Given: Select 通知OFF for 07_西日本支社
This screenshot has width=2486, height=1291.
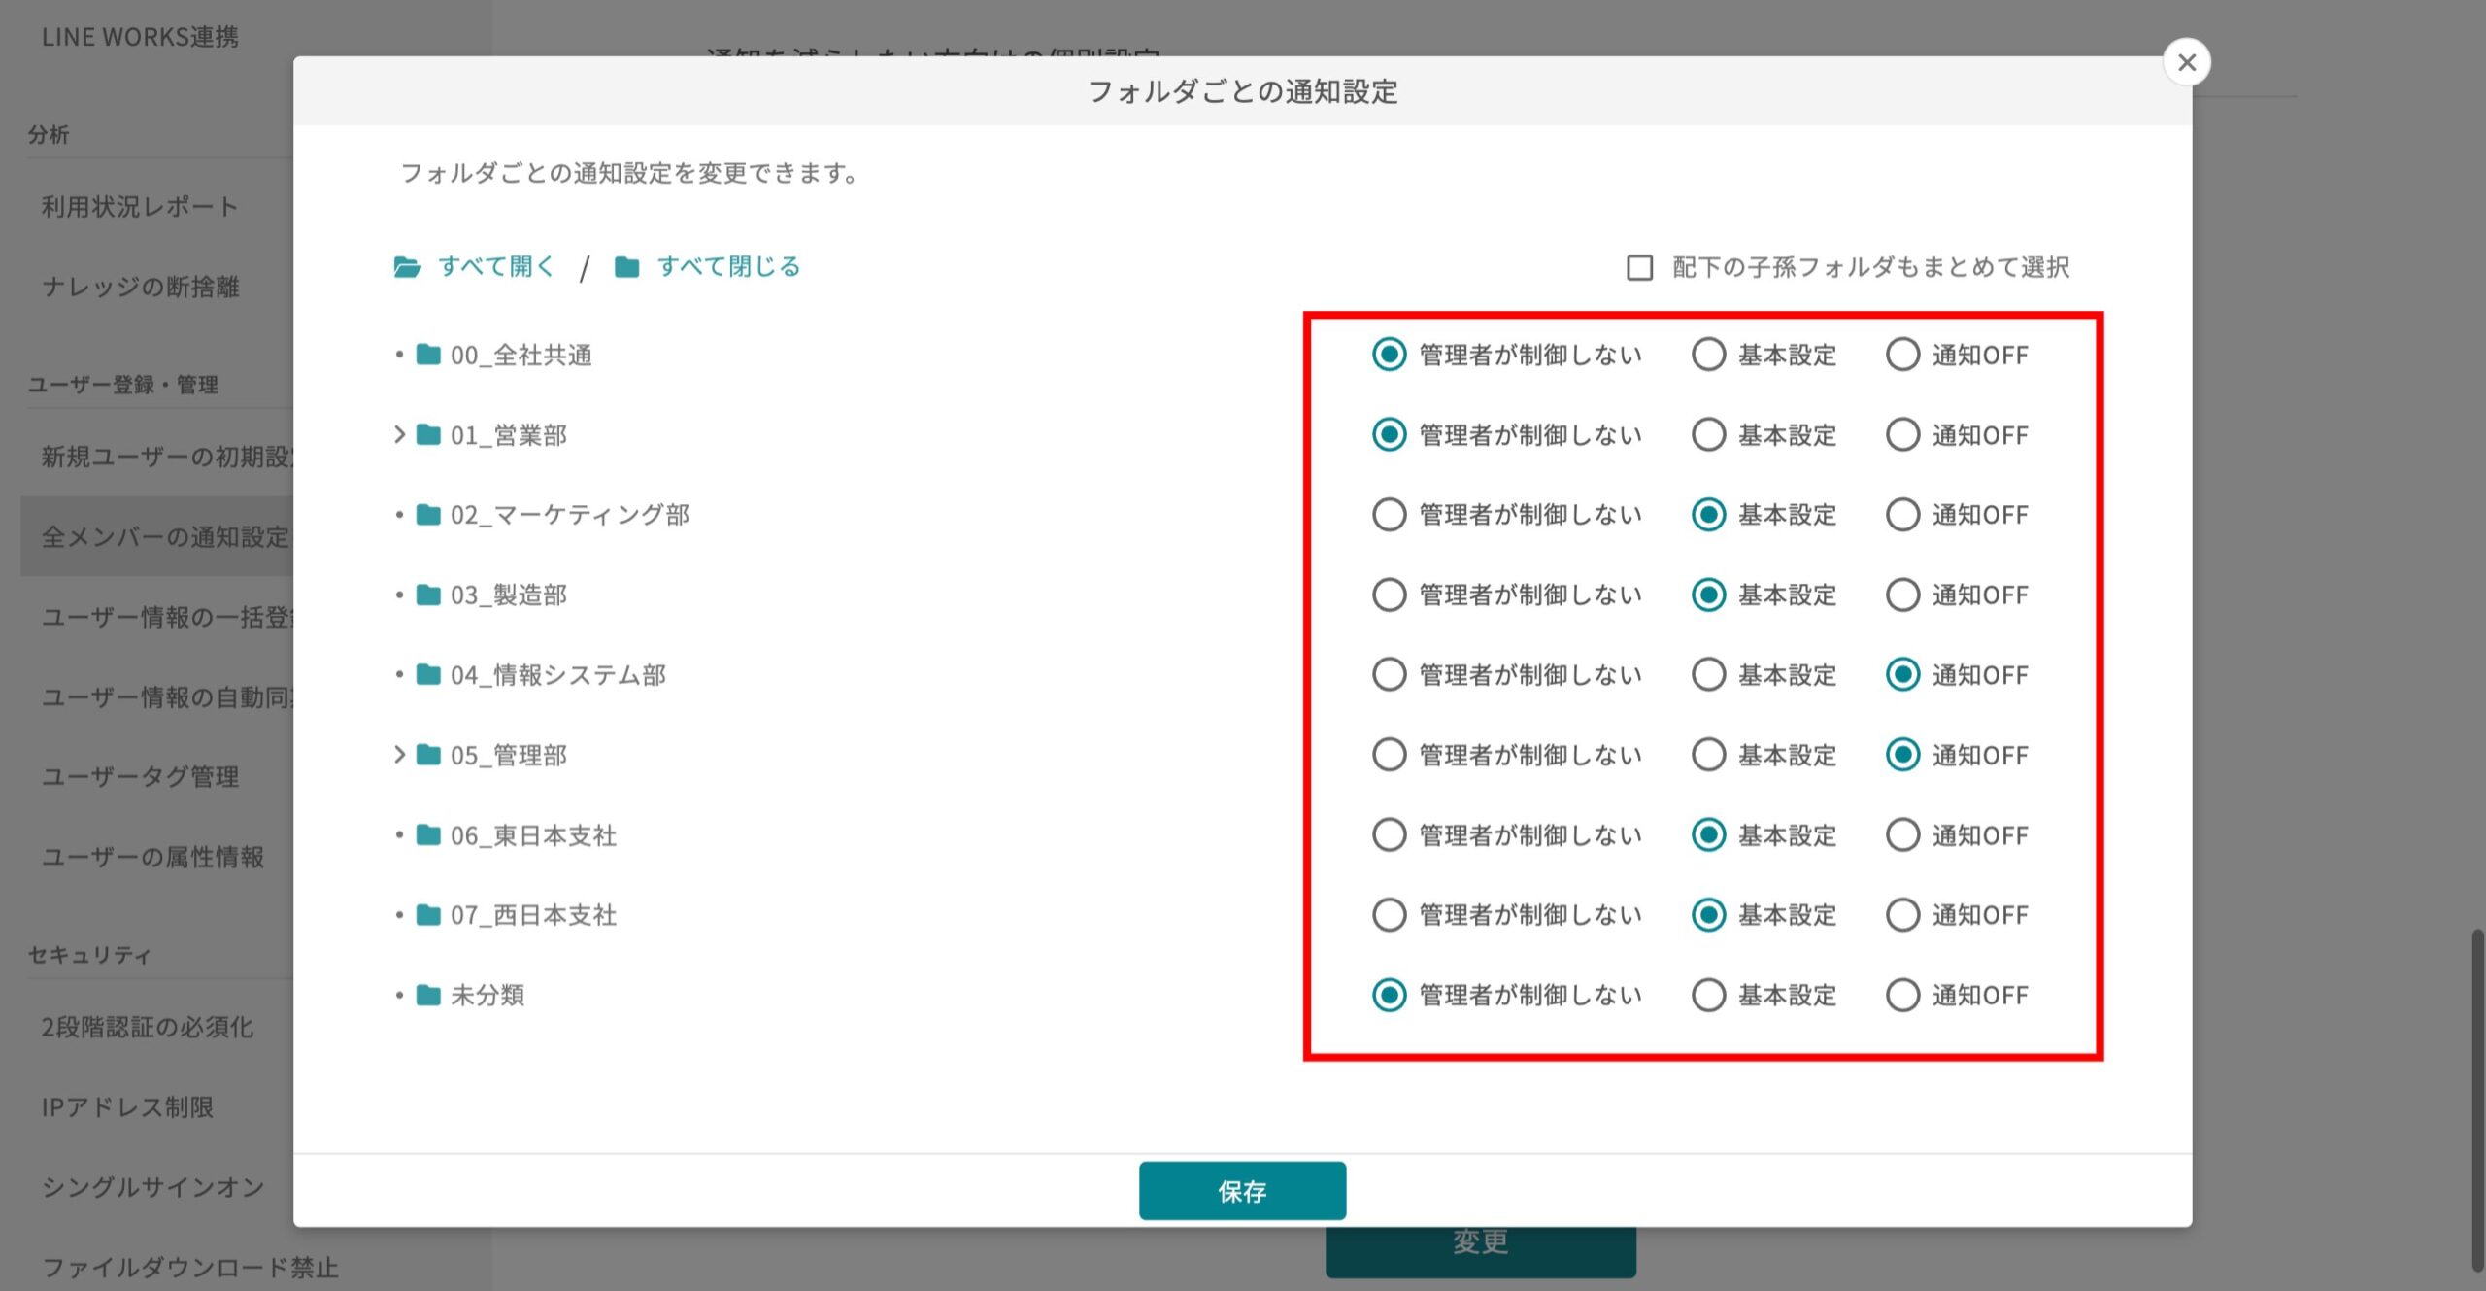Looking at the screenshot, I should pos(1902,914).
